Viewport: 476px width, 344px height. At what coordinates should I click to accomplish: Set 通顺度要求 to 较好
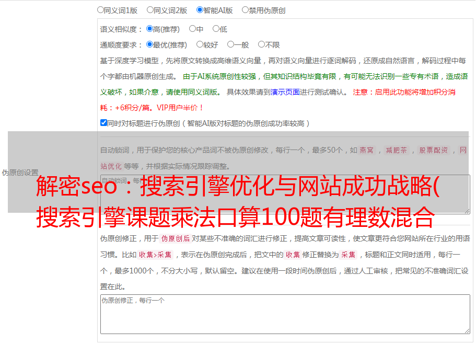point(200,44)
